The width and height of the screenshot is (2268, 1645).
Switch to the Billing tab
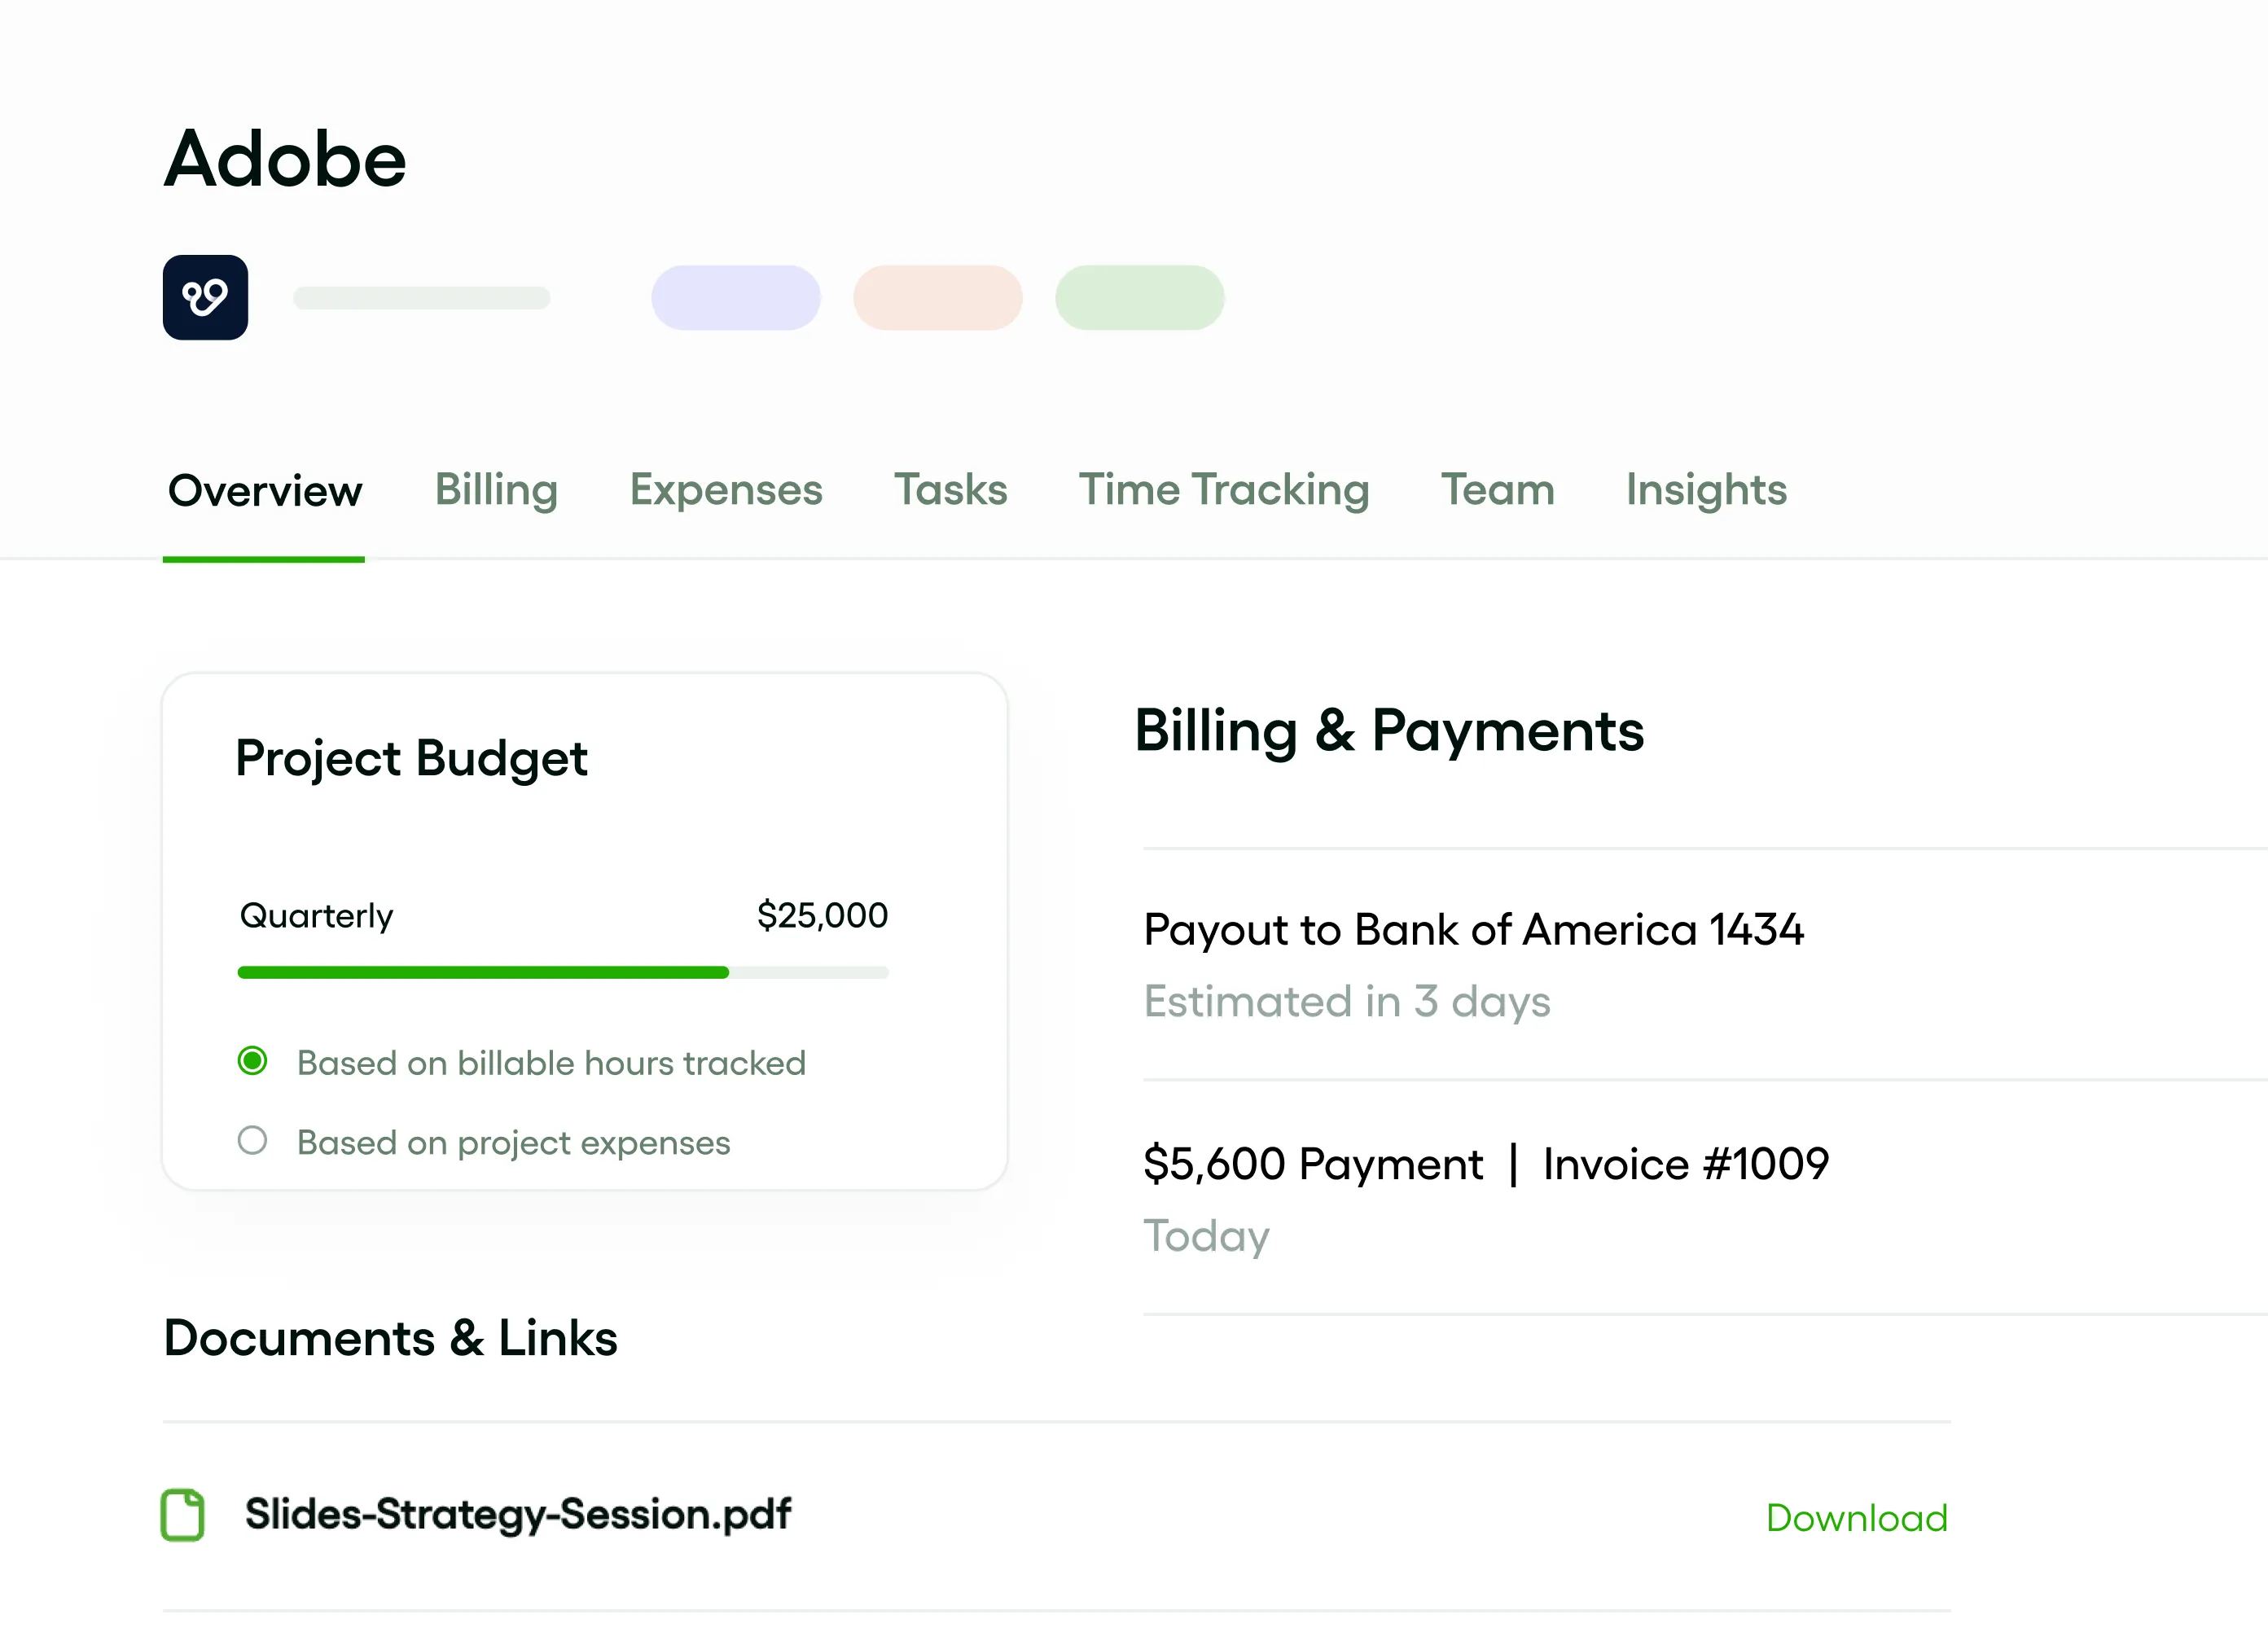click(496, 491)
